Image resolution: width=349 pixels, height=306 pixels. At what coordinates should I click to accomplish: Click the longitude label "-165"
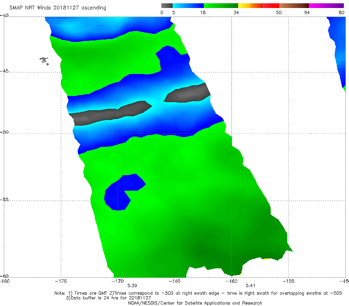(x=174, y=281)
